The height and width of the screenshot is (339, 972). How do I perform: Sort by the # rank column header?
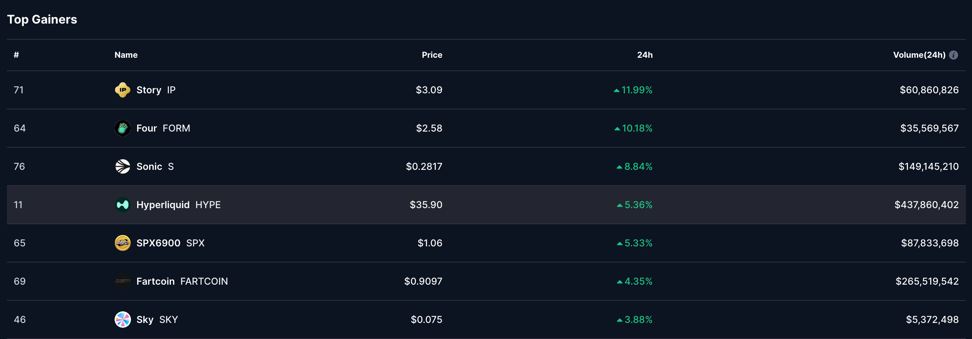tap(16, 55)
